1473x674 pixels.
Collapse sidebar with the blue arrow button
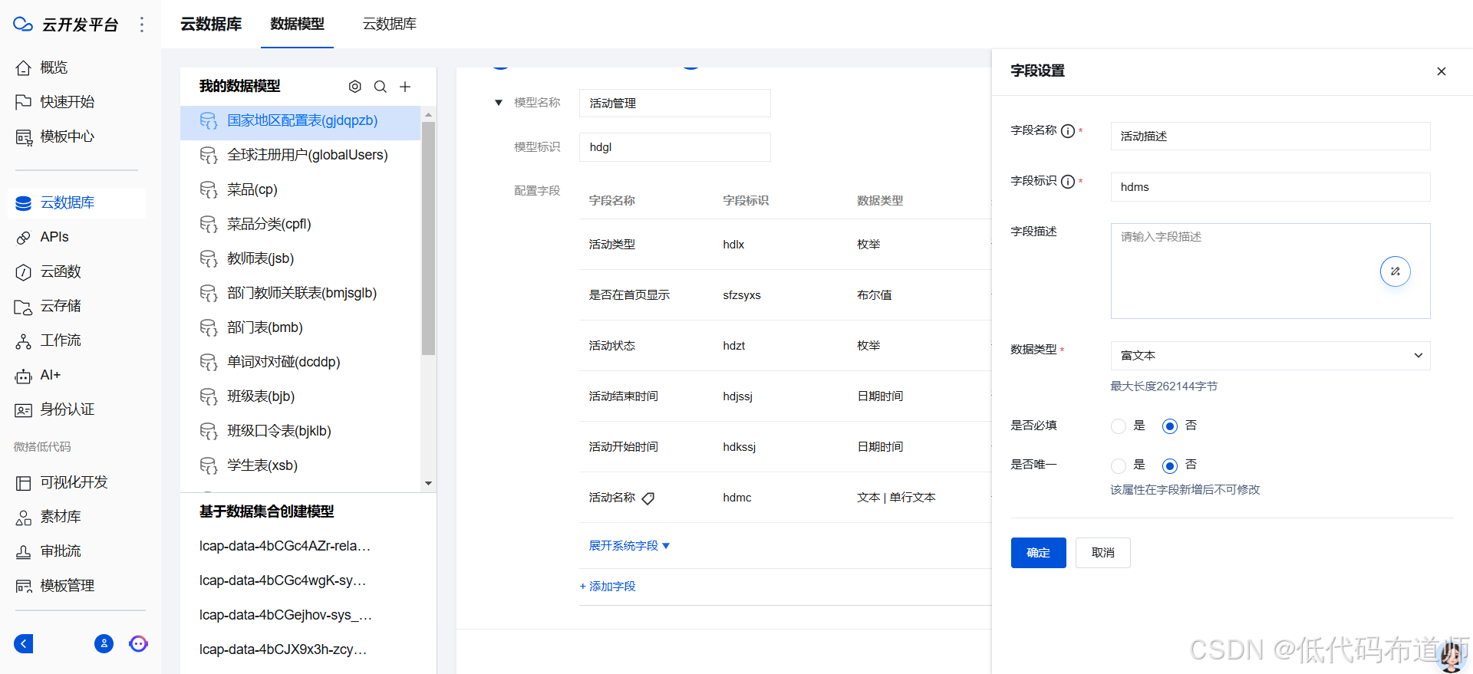tap(24, 643)
